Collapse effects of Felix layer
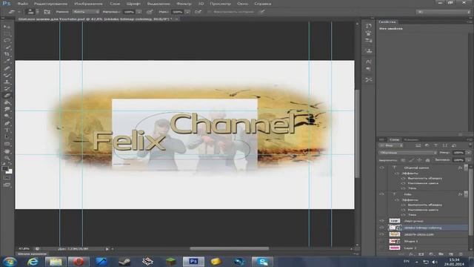474x267 pixels. [x=467, y=194]
